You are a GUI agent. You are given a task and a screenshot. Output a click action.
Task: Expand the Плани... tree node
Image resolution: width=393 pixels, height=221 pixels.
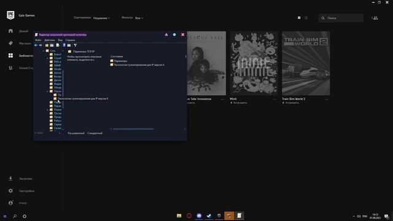[x=48, y=110]
